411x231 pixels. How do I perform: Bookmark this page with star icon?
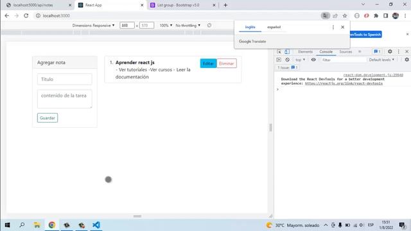point(345,15)
